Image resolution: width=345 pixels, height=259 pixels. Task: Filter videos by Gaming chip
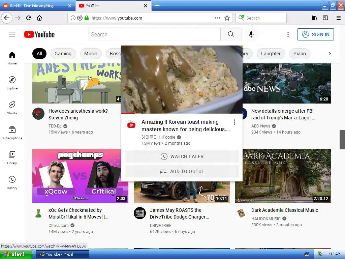63,54
